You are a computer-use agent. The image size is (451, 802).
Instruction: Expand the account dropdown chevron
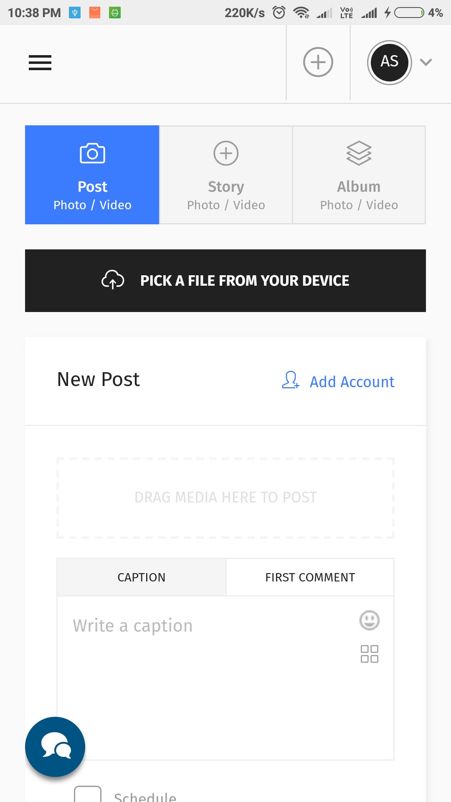tap(426, 62)
